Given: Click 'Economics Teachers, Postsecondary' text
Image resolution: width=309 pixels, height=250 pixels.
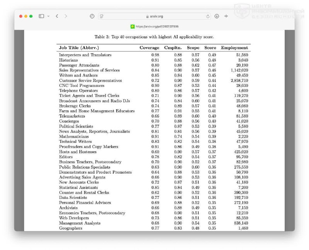Looking at the screenshot, I should (92, 213).
